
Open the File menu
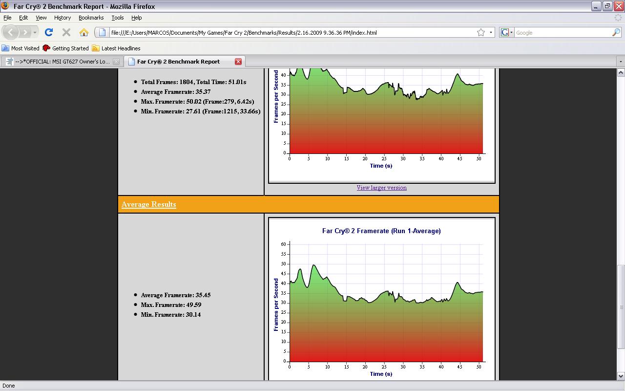pos(7,18)
